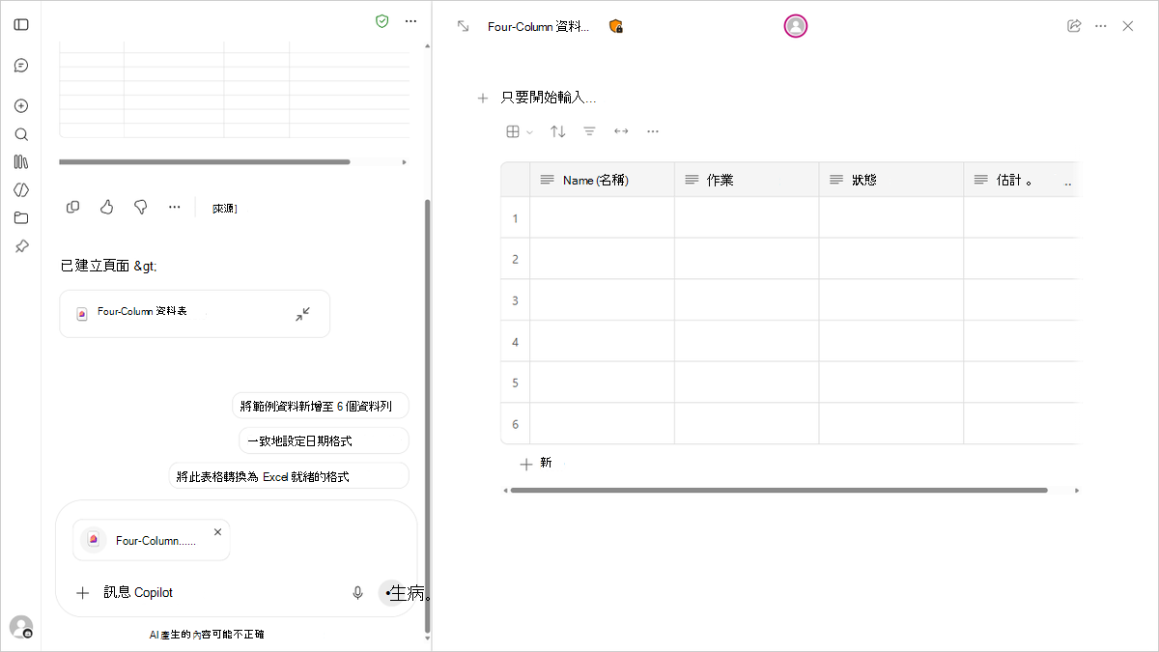
Task: Open the table view dropdown
Action: (x=520, y=131)
